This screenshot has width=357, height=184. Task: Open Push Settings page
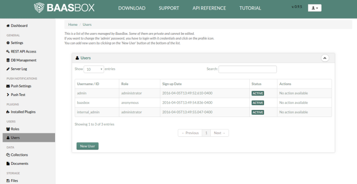point(21,86)
